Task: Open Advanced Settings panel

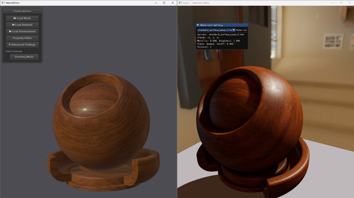Action: tap(22, 45)
